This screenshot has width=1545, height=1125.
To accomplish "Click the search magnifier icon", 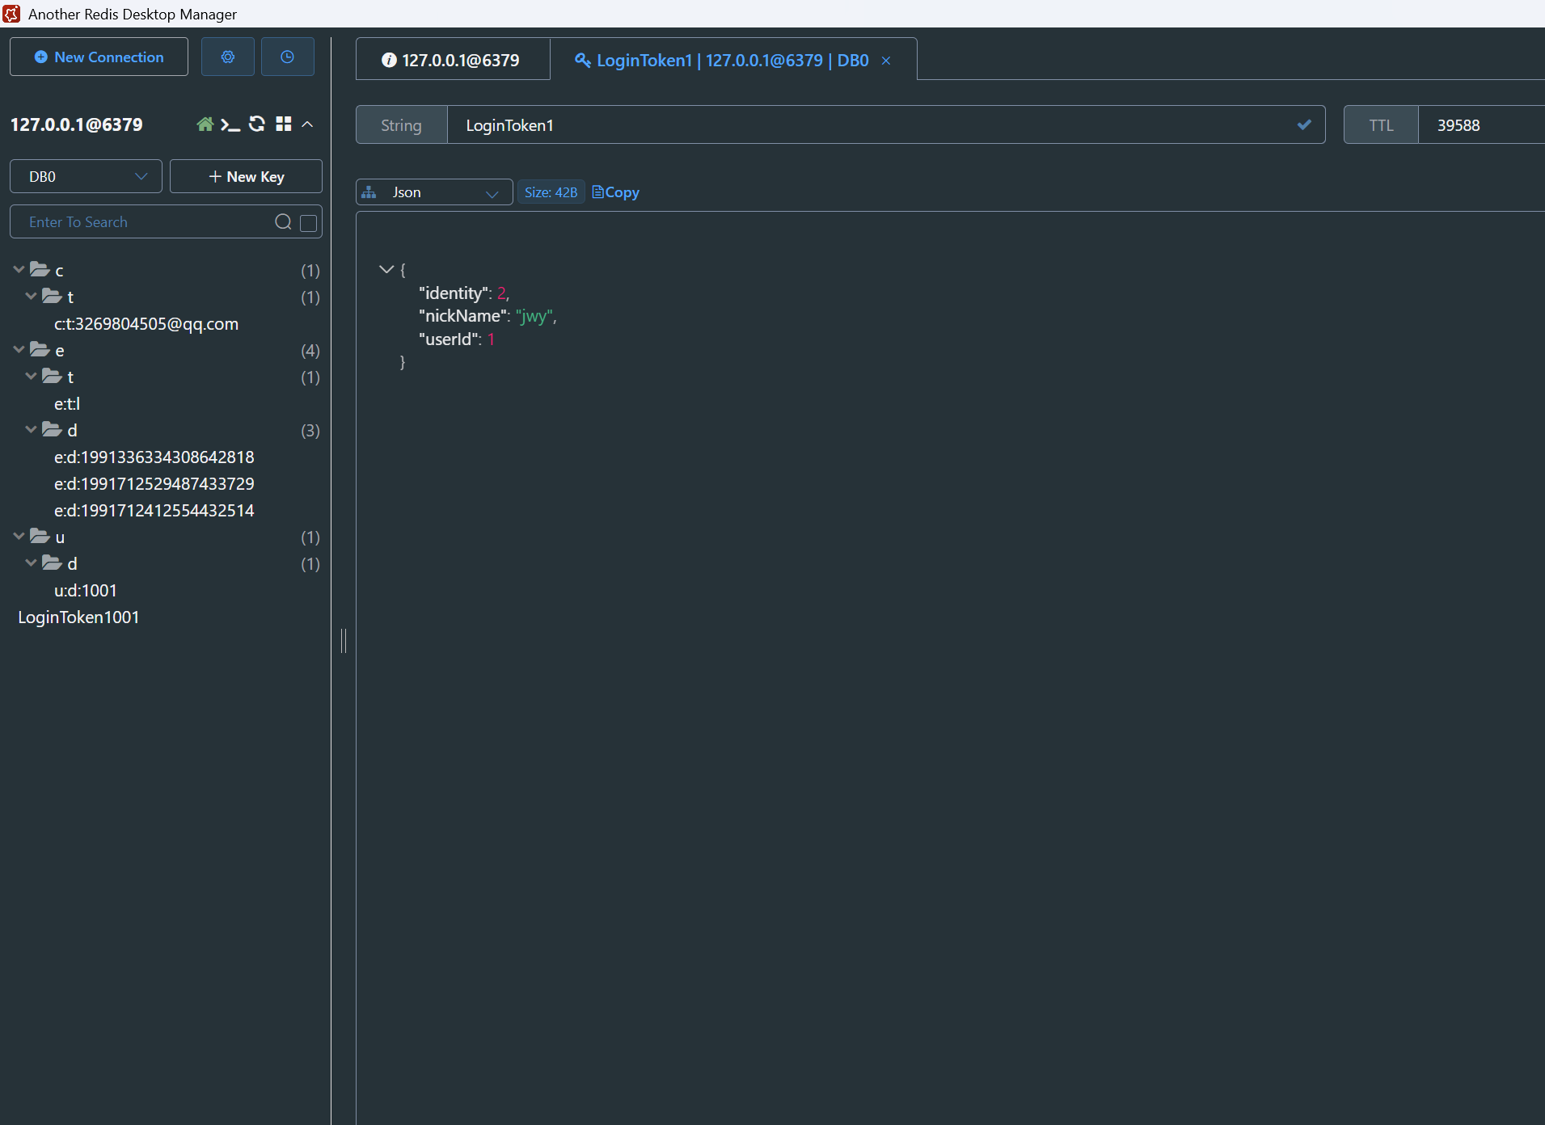I will (x=283, y=221).
